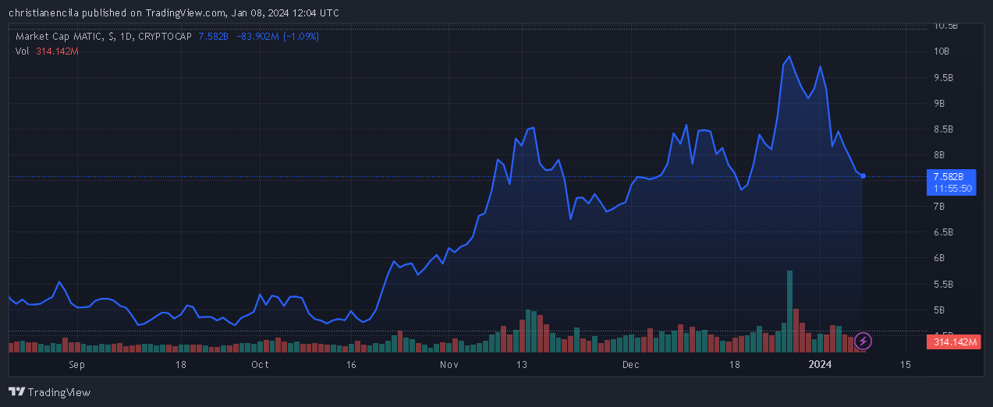Click the purple lightning bolt icon

point(863,341)
